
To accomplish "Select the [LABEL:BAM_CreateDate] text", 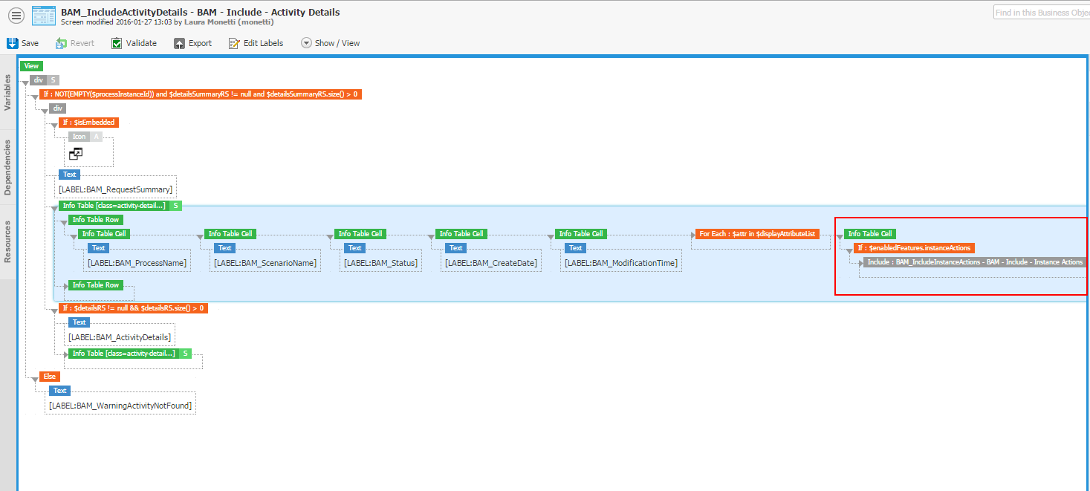I will [491, 263].
